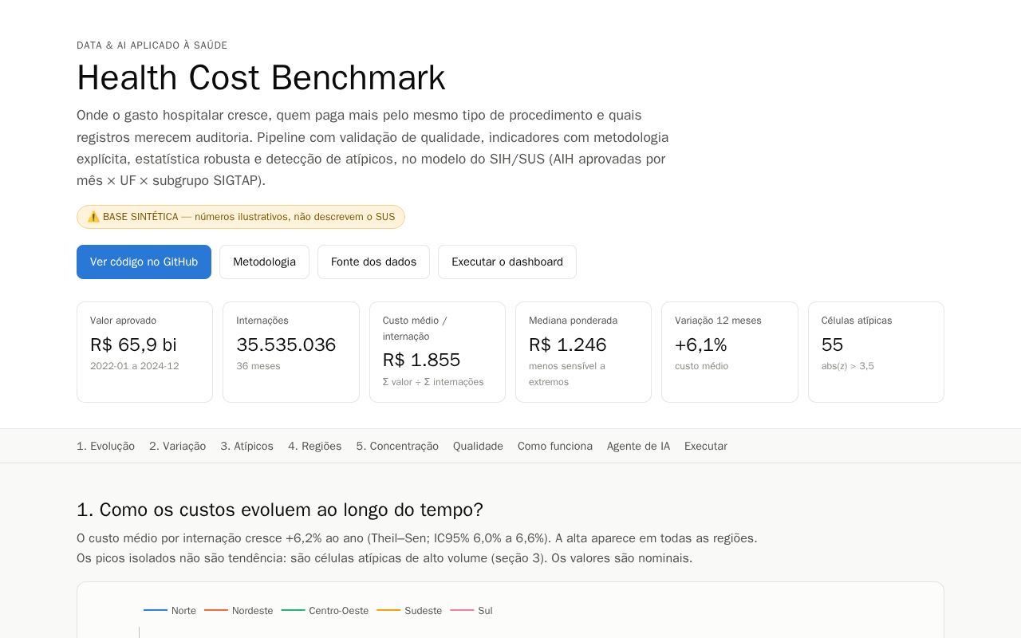The height and width of the screenshot is (638, 1021).
Task: Toggle the Sudeste legend series
Action: click(409, 610)
